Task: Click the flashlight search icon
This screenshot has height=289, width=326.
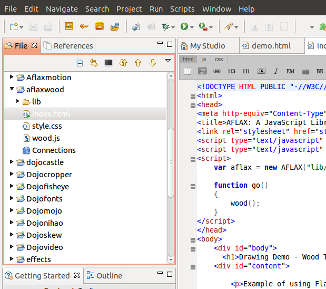Action: (229, 26)
